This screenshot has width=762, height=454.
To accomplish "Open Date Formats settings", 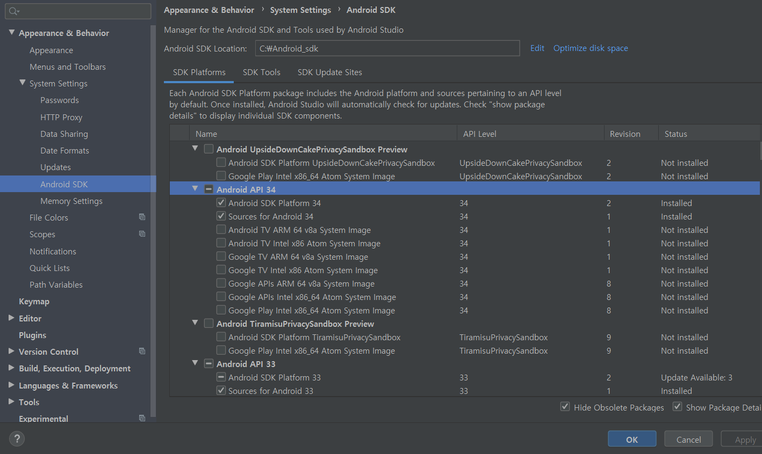I will (64, 150).
